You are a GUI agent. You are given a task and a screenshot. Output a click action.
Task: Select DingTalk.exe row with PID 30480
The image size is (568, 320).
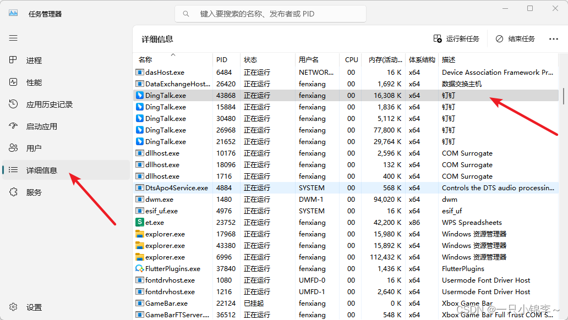click(x=346, y=119)
